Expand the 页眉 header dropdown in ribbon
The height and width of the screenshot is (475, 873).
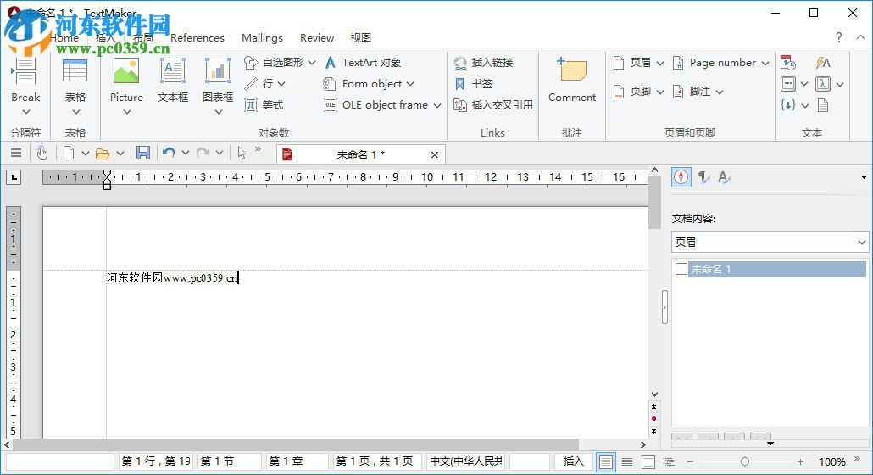[659, 64]
